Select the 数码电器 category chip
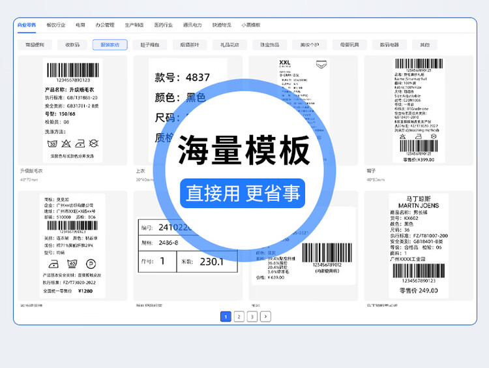Screen dimensions: 489x368 tap(389, 44)
